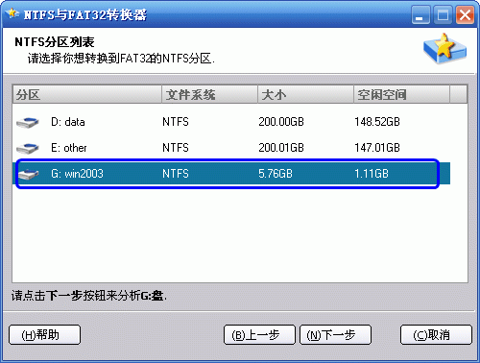Sort by the 空闲空间 column header

(x=401, y=95)
